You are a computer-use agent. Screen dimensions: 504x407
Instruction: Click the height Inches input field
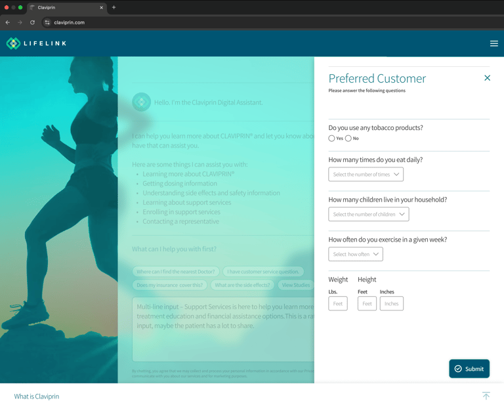click(392, 303)
